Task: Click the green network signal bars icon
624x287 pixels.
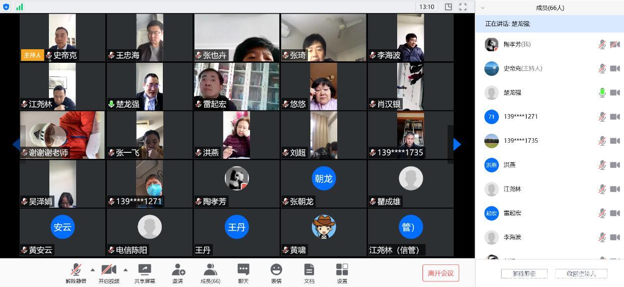Action: (x=19, y=7)
